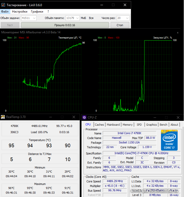
Task: Open the Файл menu in LinX
Action: [5, 12]
